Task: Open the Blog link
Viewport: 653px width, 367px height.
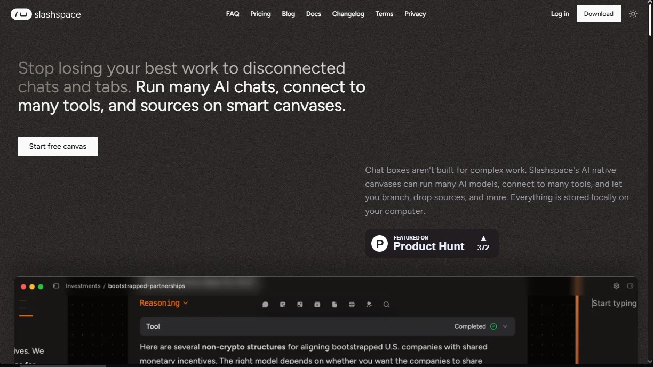Action: (289, 14)
